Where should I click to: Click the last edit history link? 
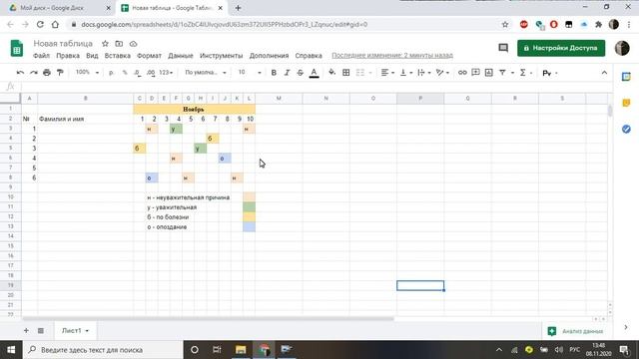pos(392,56)
